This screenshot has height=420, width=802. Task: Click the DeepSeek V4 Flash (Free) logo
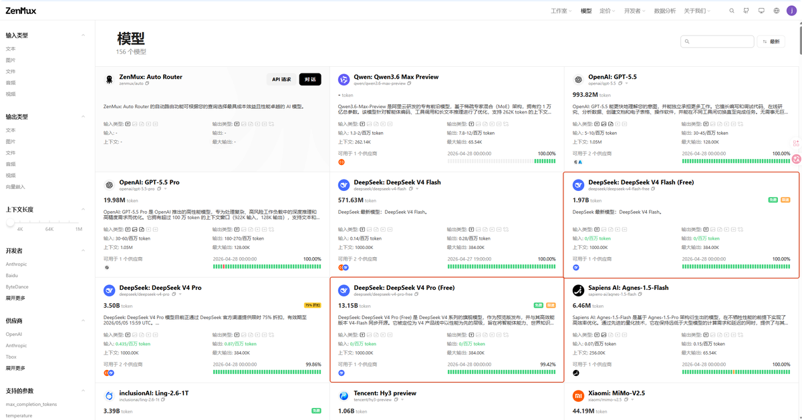(x=578, y=185)
